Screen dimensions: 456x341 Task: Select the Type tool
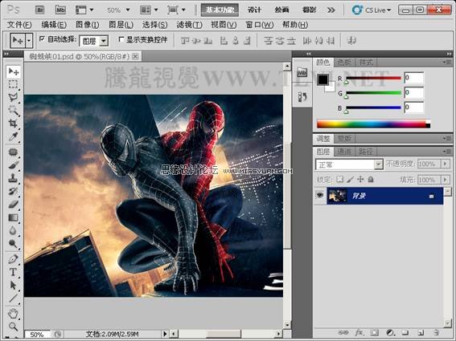coord(13,272)
